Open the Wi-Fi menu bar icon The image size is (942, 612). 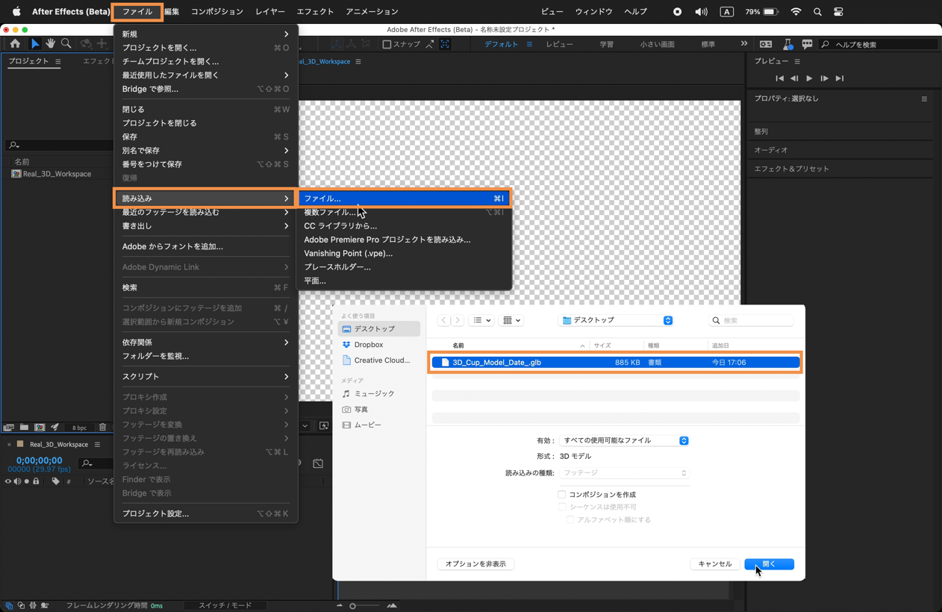[x=796, y=12]
